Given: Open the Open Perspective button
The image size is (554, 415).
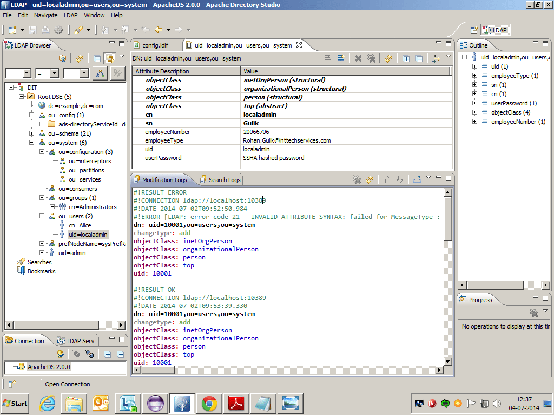Looking at the screenshot, I should tap(474, 30).
